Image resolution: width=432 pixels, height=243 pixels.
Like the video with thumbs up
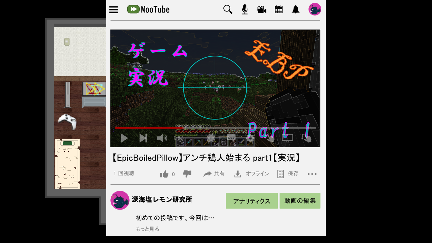pyautogui.click(x=164, y=174)
